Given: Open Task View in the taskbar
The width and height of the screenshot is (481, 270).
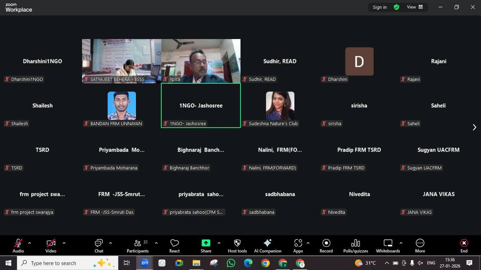Looking at the screenshot, I should (127, 263).
